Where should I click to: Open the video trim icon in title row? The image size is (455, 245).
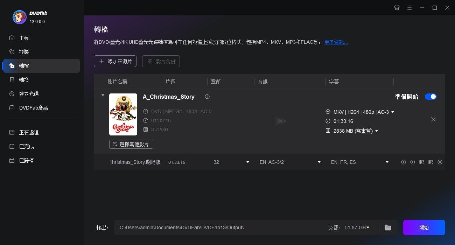tap(431, 162)
